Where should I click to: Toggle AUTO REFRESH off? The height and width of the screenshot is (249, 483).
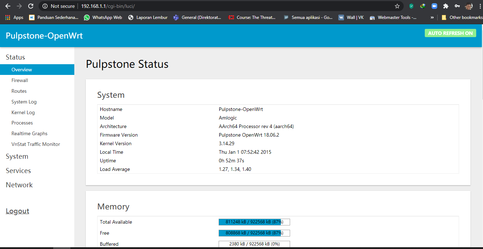coord(450,33)
